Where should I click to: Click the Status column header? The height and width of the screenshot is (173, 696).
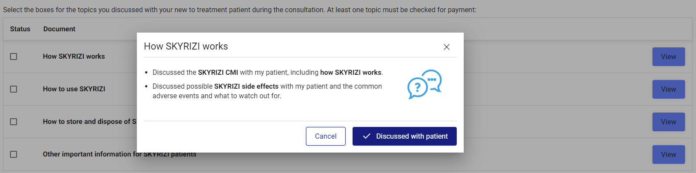20,29
